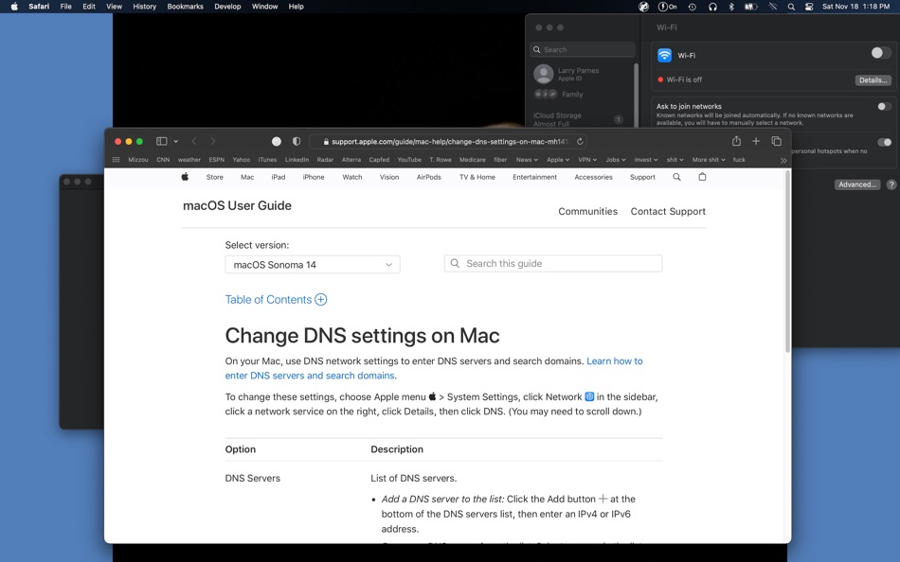Open the Invest bookmarks folder
The image size is (900, 562).
pos(646,160)
